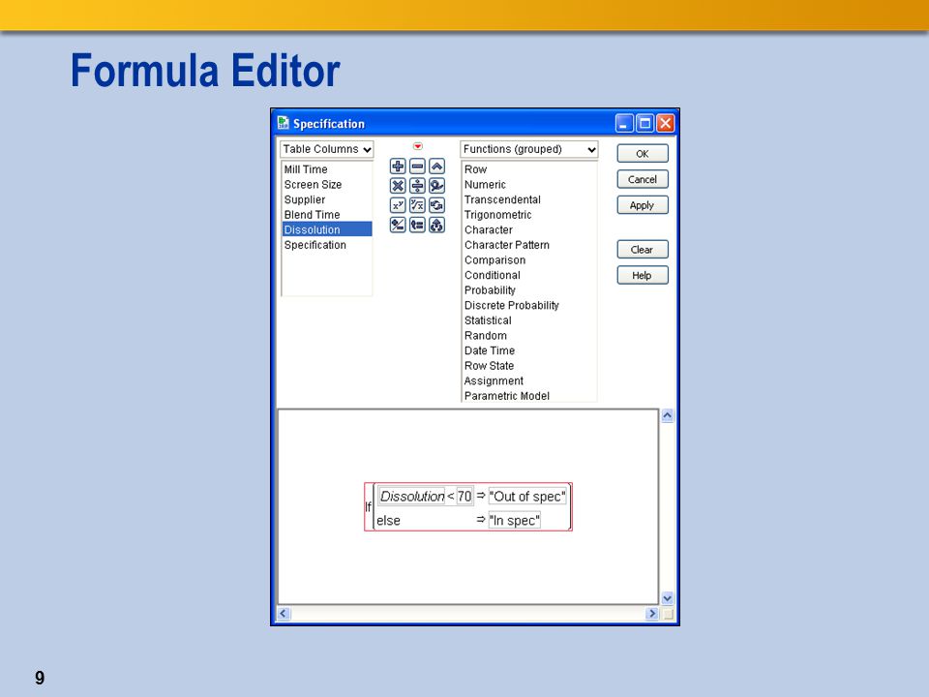Click the caret insert keypad icon
The image size is (929, 697).
coord(436,167)
